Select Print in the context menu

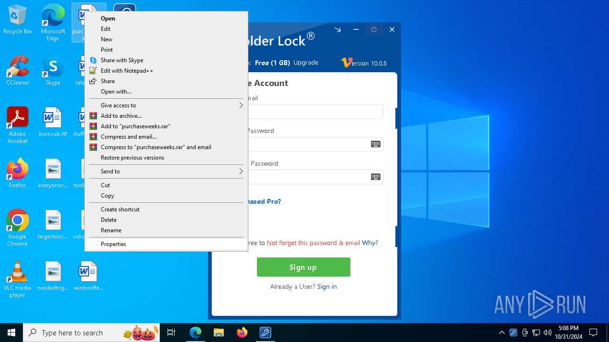coord(166,50)
